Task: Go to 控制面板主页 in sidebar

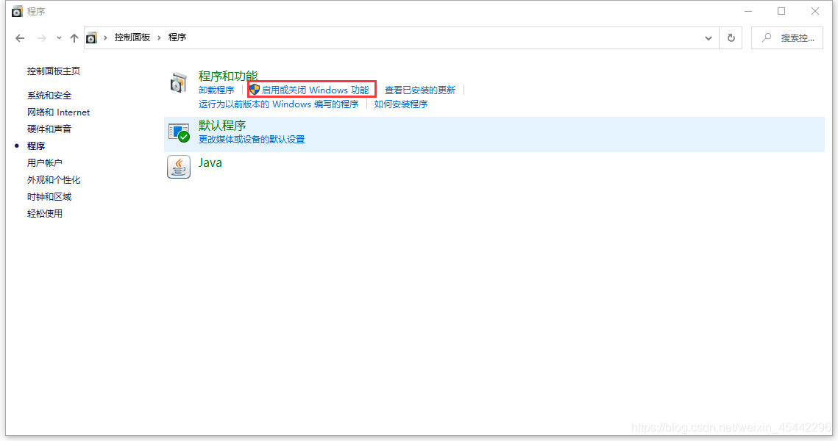Action: (x=54, y=71)
